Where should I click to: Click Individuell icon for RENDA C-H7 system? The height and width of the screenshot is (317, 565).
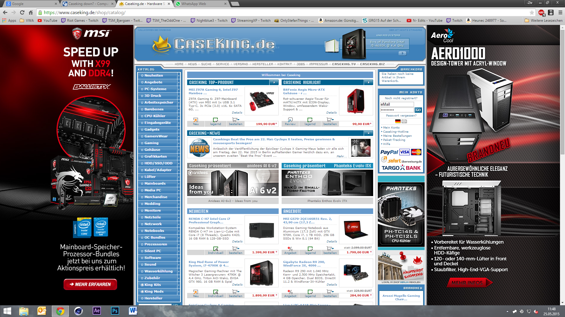tap(216, 249)
